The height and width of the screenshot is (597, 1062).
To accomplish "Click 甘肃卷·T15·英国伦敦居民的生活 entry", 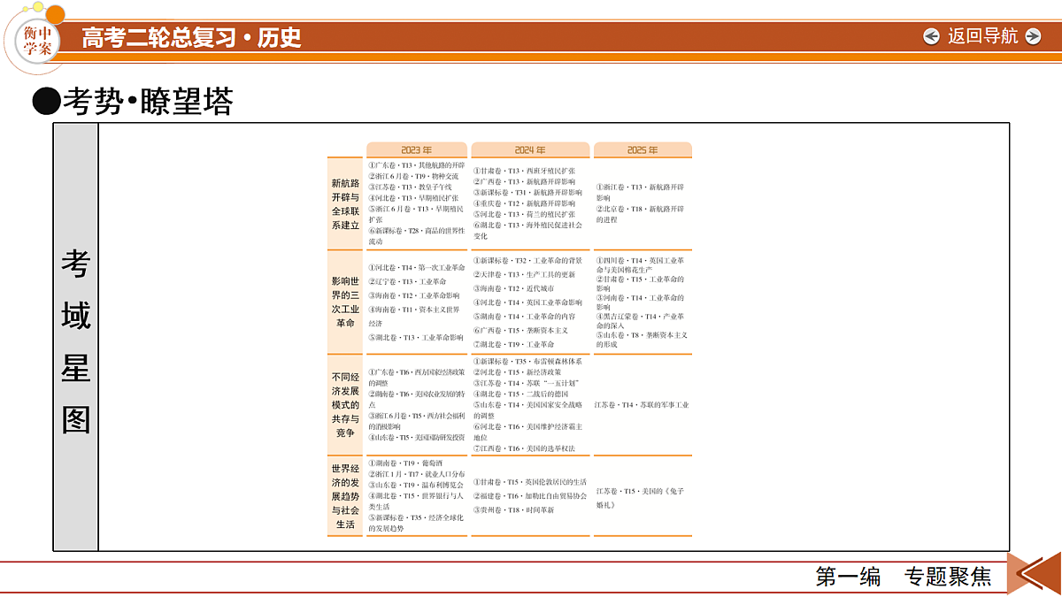I will [529, 482].
